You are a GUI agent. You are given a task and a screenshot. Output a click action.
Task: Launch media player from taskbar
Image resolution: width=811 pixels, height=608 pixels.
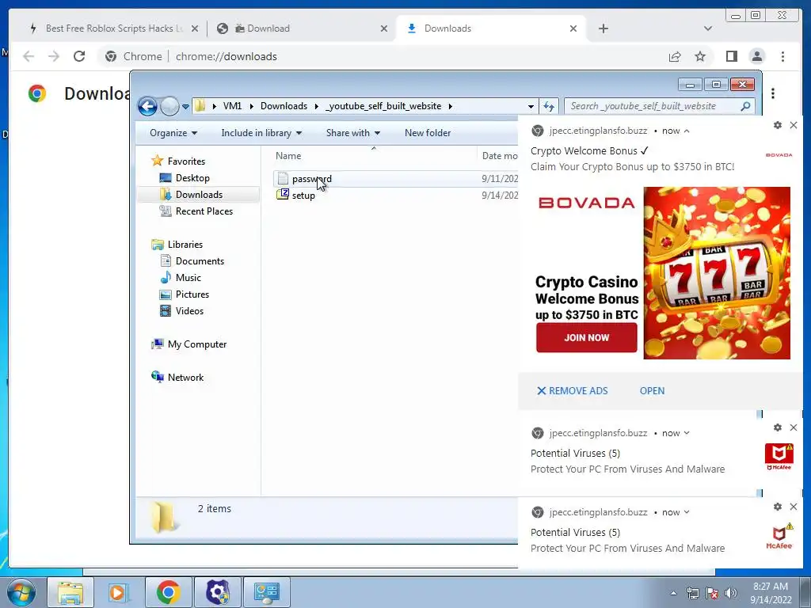[x=119, y=592]
